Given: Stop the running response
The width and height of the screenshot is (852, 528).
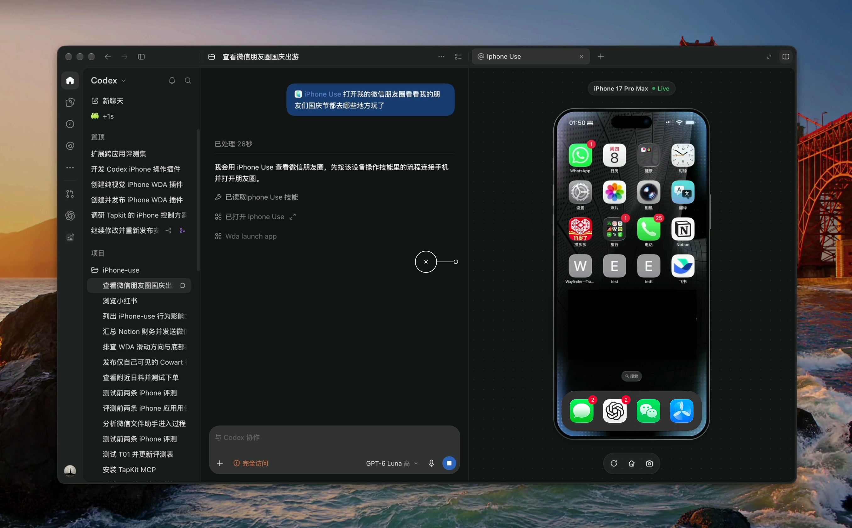Looking at the screenshot, I should 449,463.
